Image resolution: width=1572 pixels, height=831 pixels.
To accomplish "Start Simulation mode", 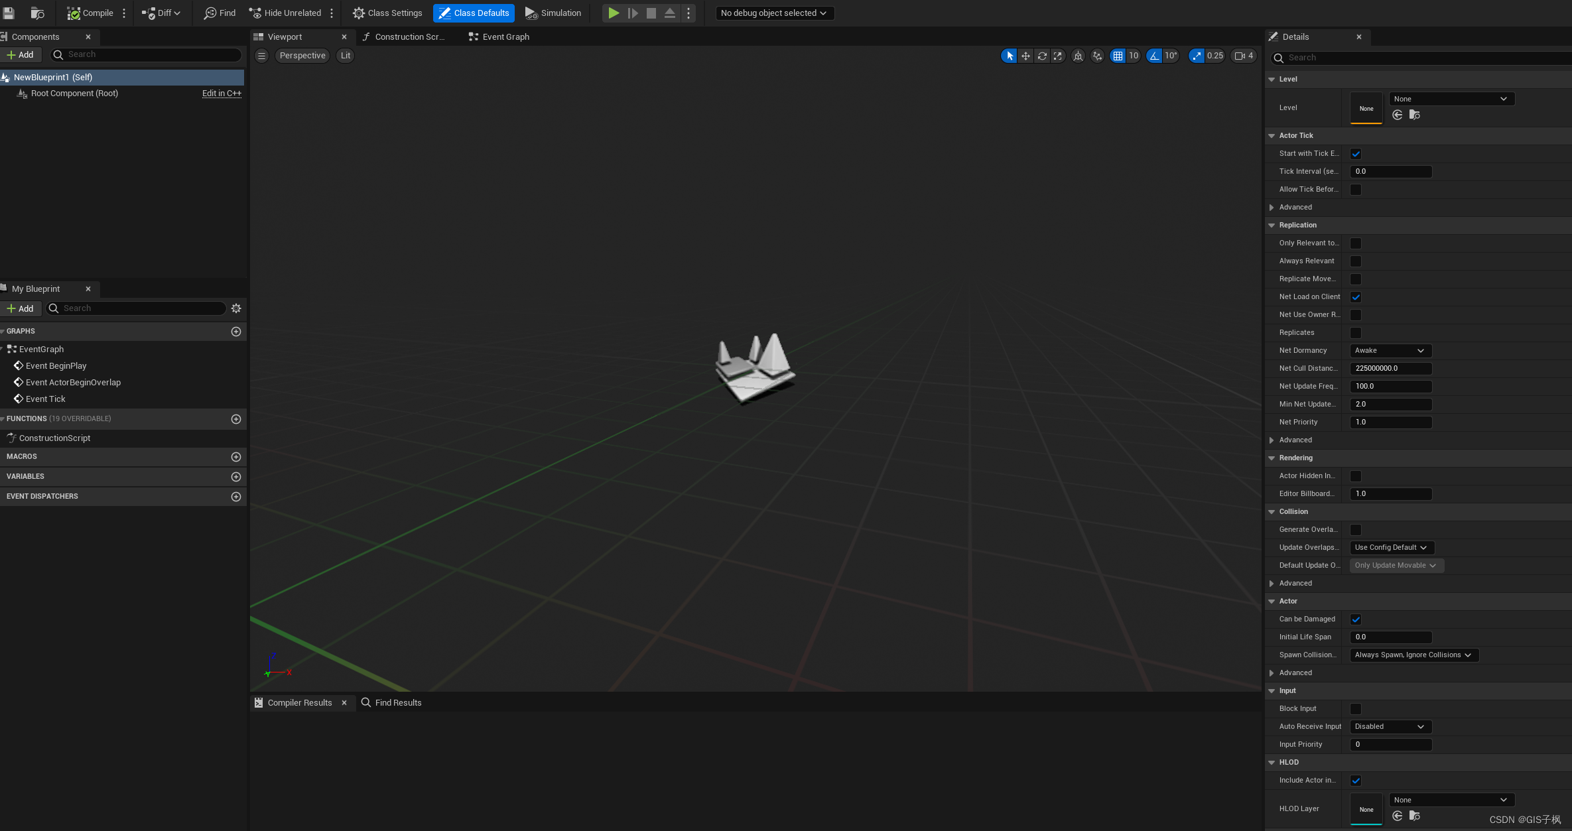I will [x=553, y=13].
